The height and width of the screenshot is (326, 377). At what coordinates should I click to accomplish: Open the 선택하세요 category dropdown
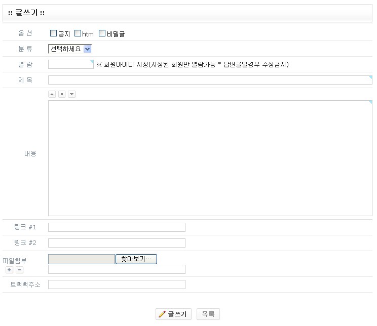coord(70,49)
